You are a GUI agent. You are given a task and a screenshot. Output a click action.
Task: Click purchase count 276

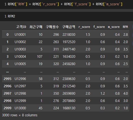(56, 101)
